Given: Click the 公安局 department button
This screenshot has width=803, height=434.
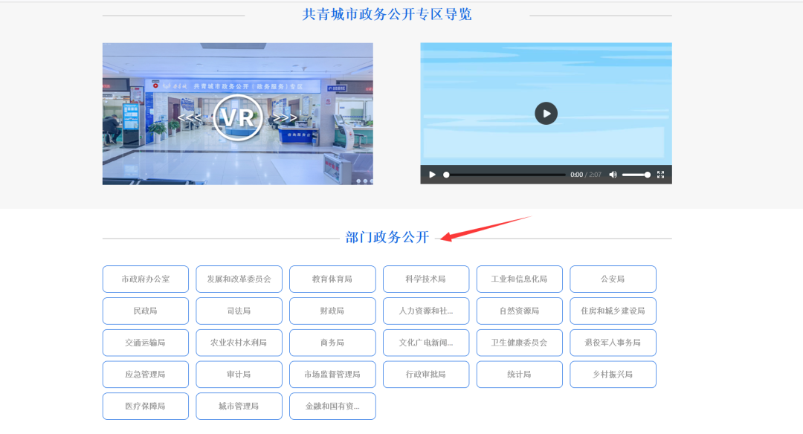Looking at the screenshot, I should pyautogui.click(x=613, y=279).
